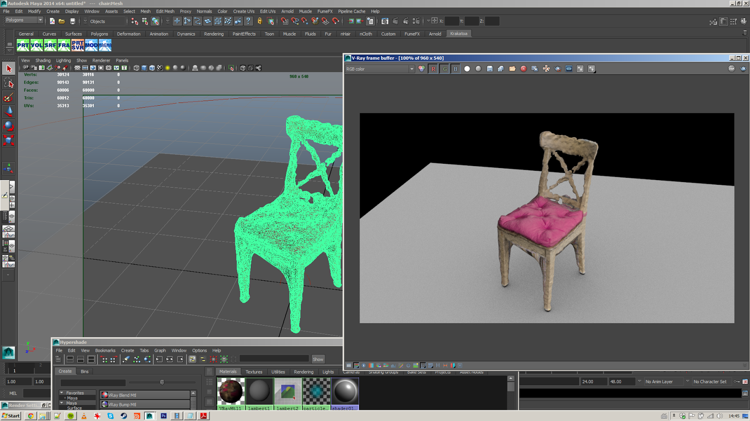The height and width of the screenshot is (421, 750).
Task: Switch to alpha channel white circle button
Action: pos(467,69)
